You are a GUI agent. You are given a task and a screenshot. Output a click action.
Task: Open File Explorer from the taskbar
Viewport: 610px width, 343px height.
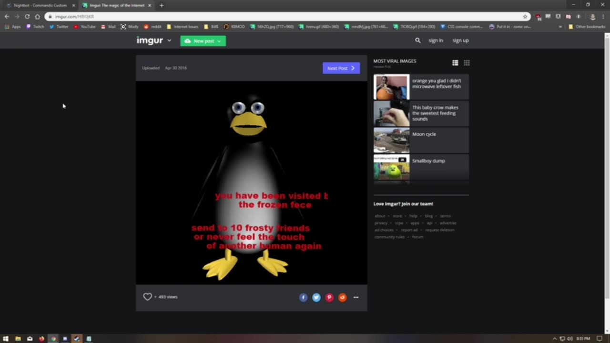pos(18,339)
